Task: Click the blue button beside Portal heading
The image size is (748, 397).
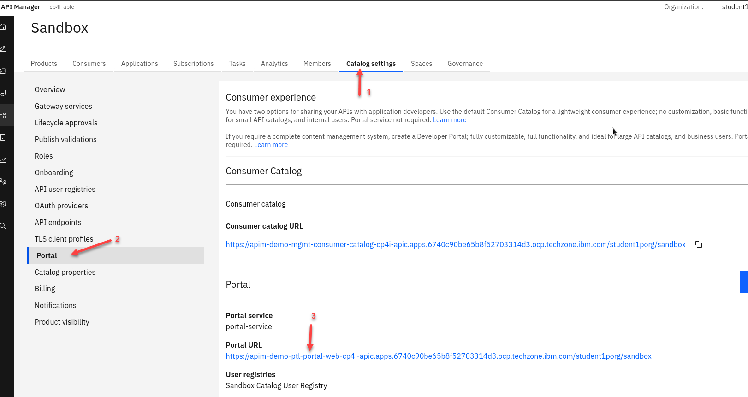Action: point(743,282)
